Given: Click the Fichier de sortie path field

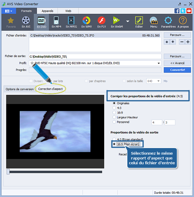Looking at the screenshot, I should 95,56.
